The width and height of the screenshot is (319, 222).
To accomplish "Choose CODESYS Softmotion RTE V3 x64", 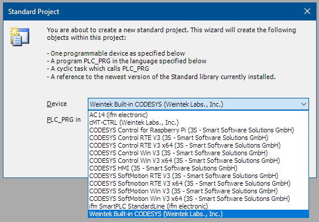I will coord(198,183).
